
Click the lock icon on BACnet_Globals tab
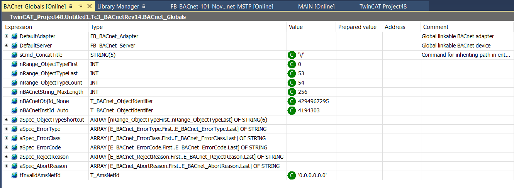[x=71, y=7]
